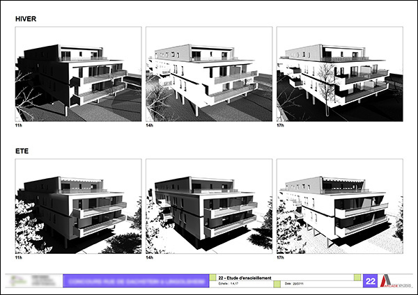Select the winter 14h building rendering
This screenshot has width=418, height=295.
tap(209, 74)
